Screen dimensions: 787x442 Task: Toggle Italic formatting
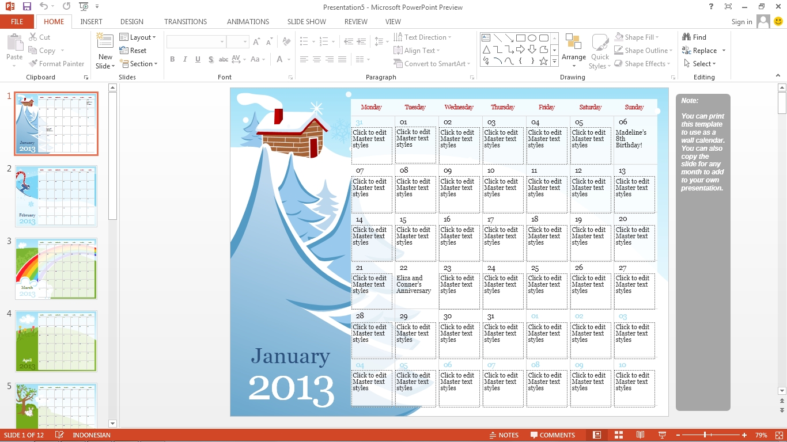pyautogui.click(x=185, y=59)
